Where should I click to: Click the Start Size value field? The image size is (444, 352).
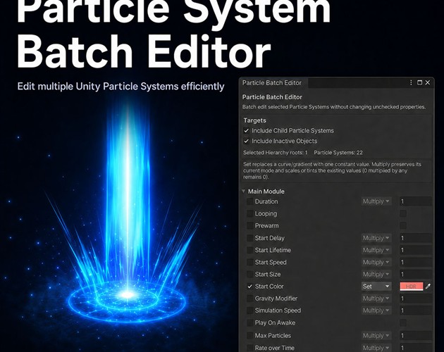click(415, 274)
